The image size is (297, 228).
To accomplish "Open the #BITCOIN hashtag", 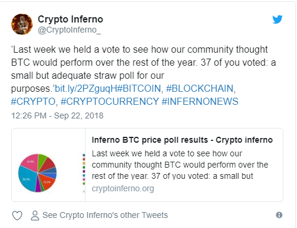I will (x=139, y=88).
